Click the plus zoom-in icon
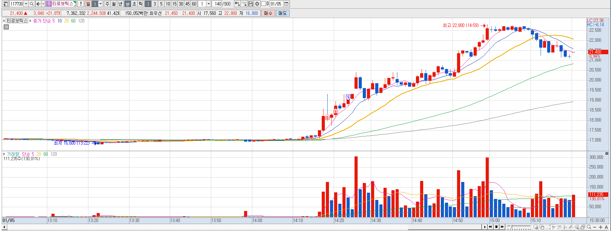Image resolution: width=611 pixels, height=231 pixels. pos(601,227)
